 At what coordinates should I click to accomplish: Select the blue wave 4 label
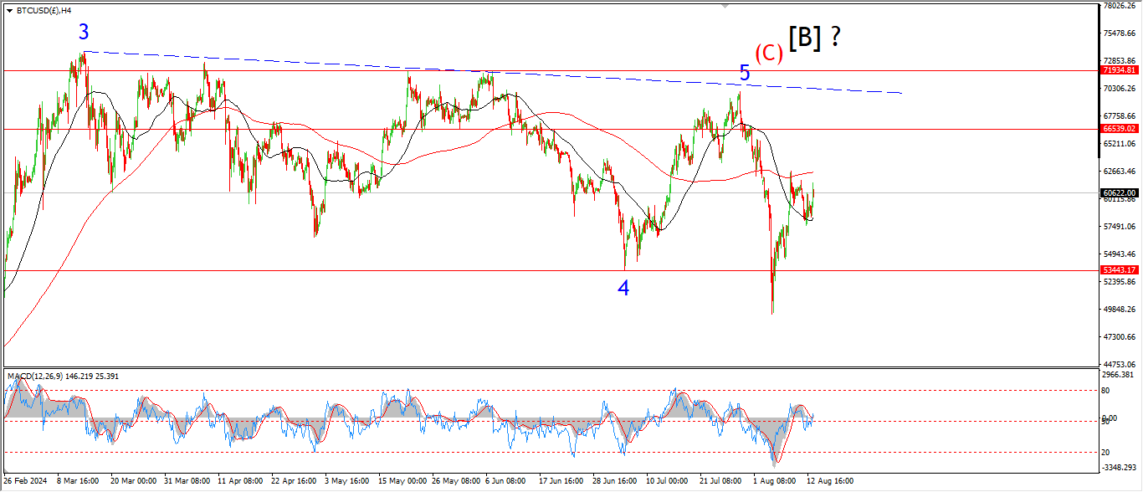tap(623, 289)
